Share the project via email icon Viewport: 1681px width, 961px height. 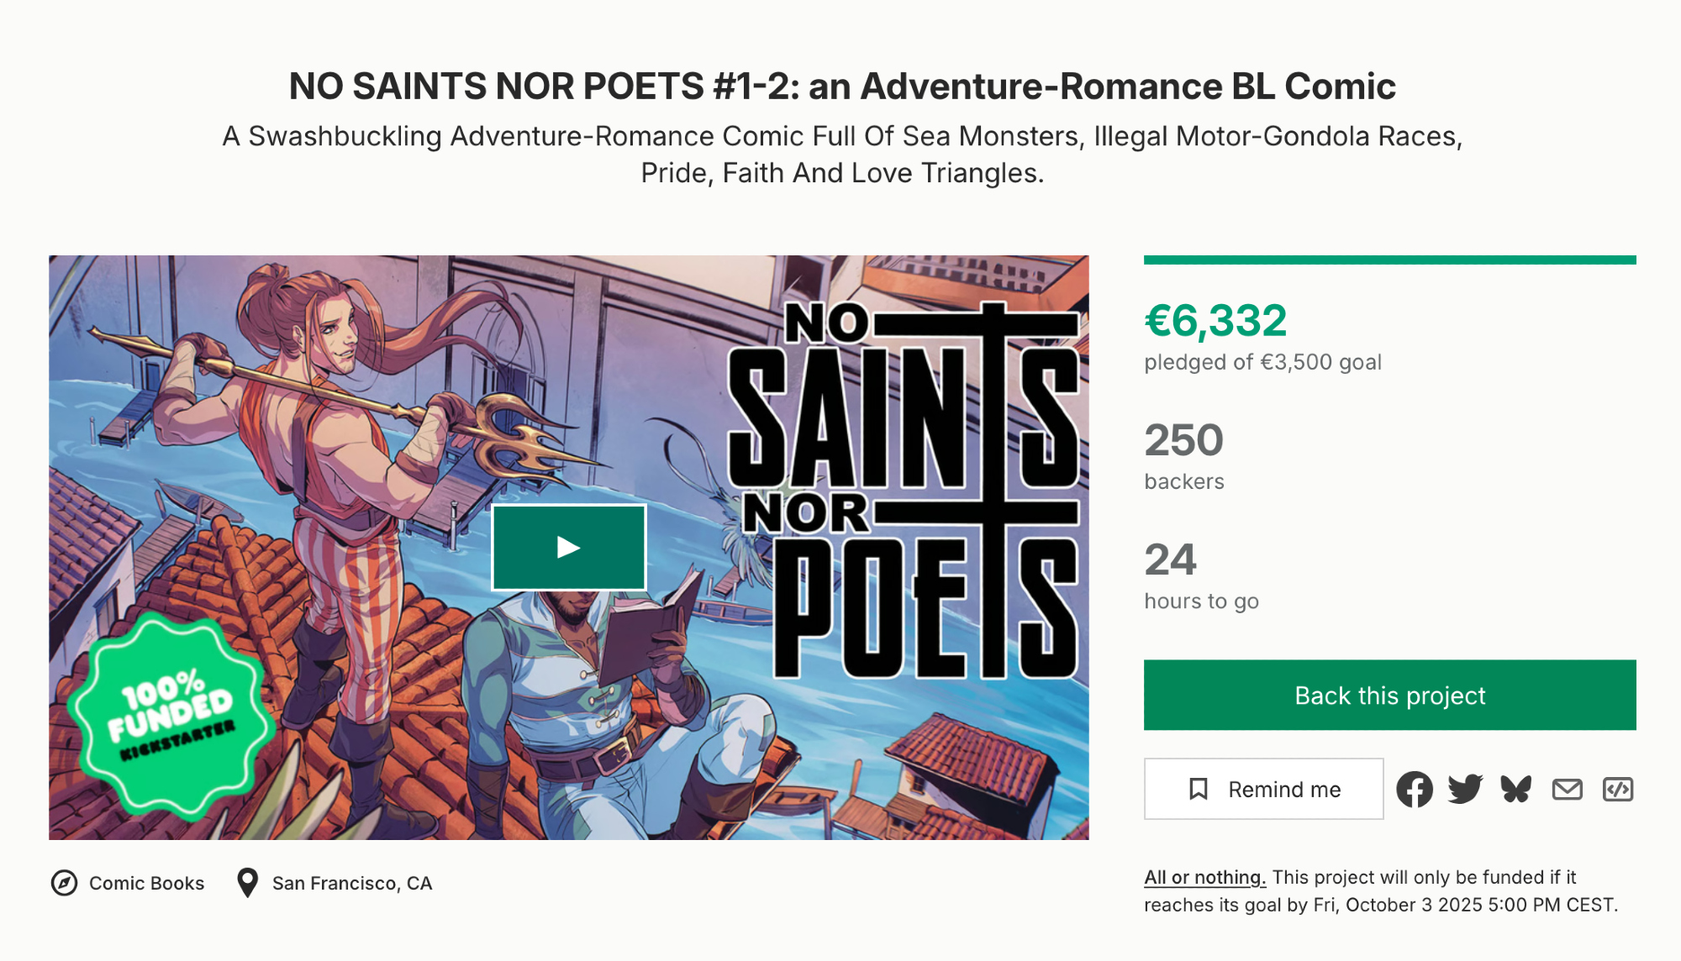1567,790
